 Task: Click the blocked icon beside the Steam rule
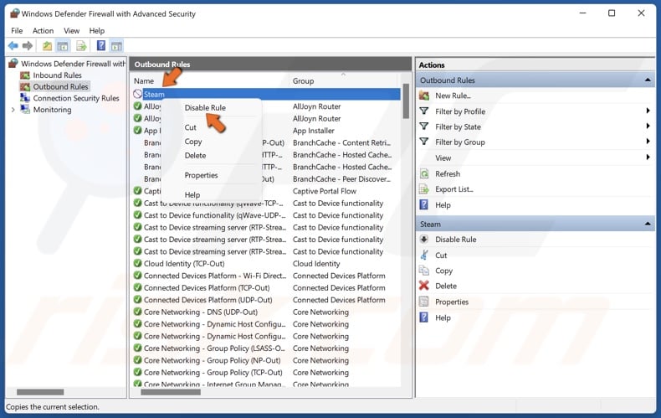(x=137, y=95)
